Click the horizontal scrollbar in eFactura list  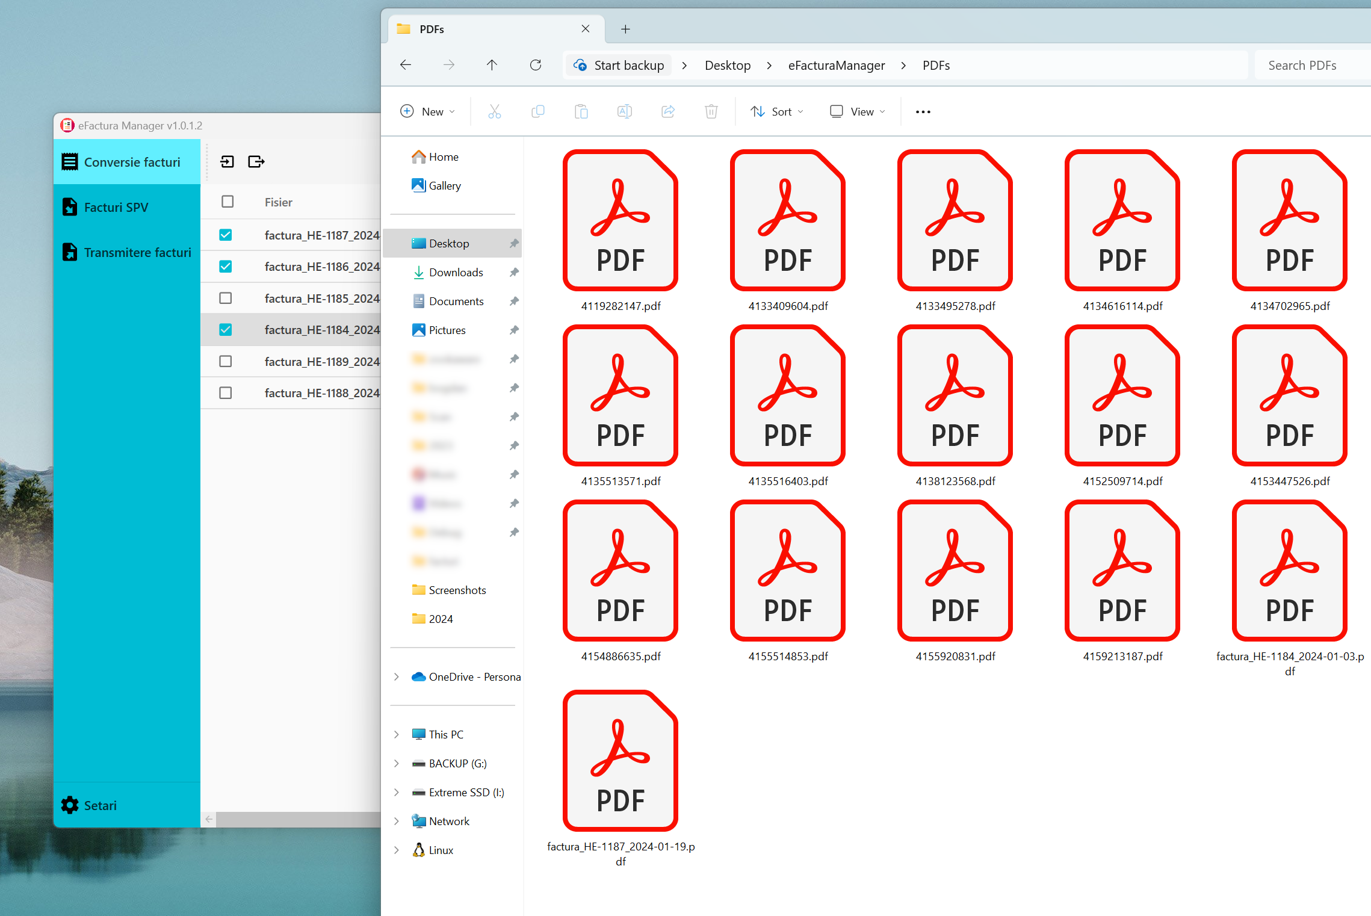[x=298, y=819]
